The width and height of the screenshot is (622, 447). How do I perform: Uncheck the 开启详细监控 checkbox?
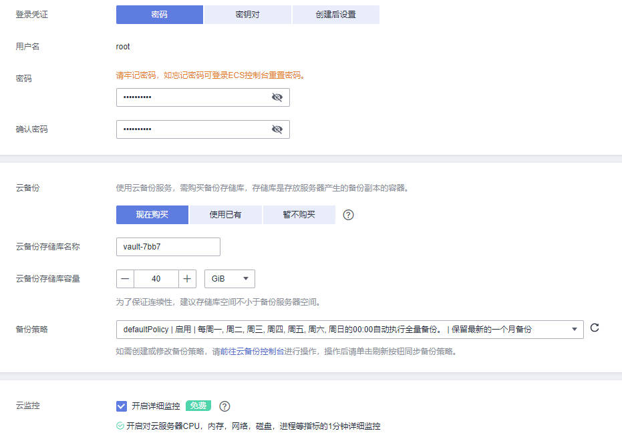(122, 406)
